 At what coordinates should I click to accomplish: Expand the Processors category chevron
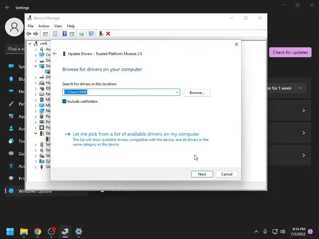[36, 128]
